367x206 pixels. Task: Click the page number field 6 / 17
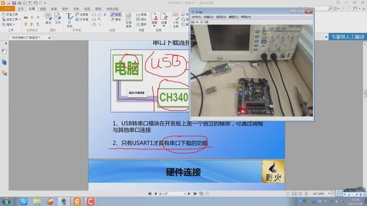pos(172,193)
